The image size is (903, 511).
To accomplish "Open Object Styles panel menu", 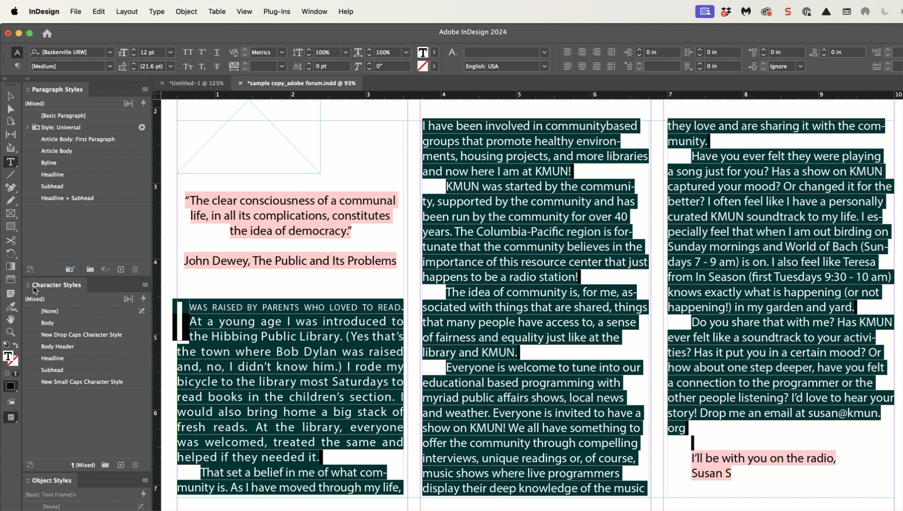I will click(145, 480).
